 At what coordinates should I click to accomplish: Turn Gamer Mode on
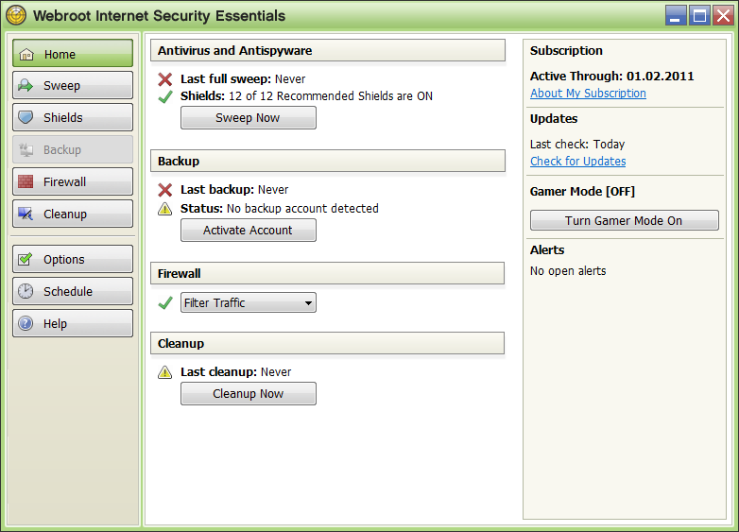pos(624,220)
